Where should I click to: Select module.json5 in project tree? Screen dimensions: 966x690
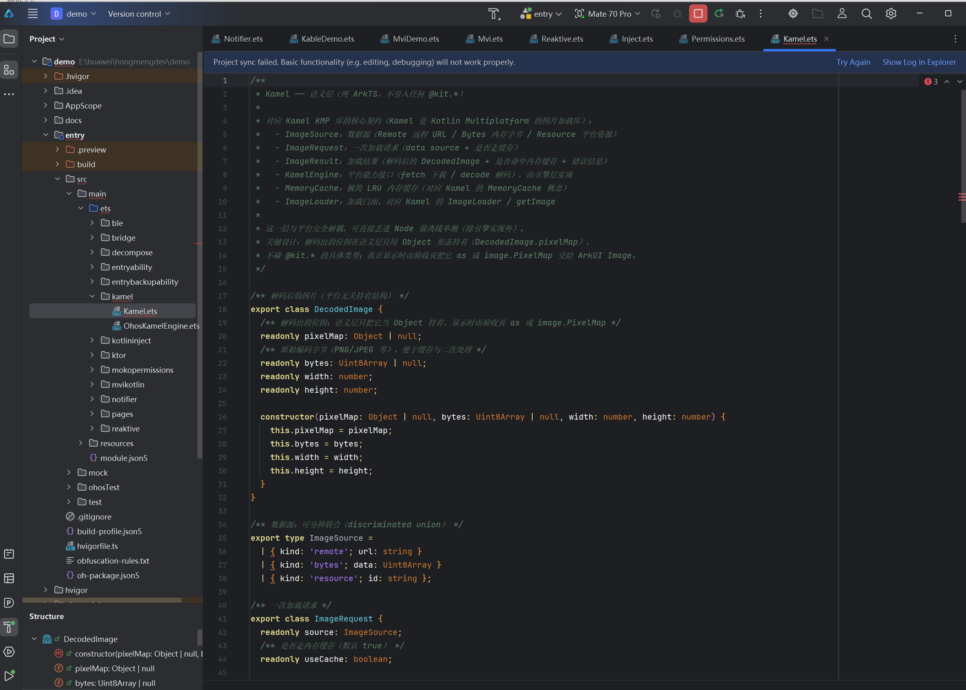[x=119, y=458]
